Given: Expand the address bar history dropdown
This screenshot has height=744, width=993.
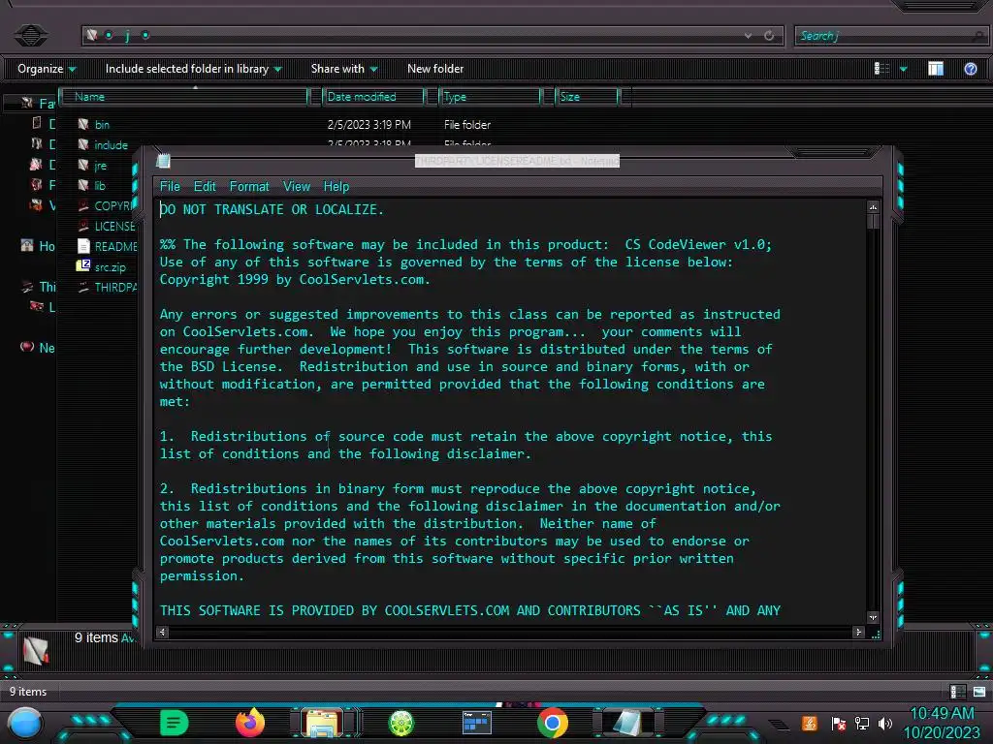Looking at the screenshot, I should pos(748,36).
